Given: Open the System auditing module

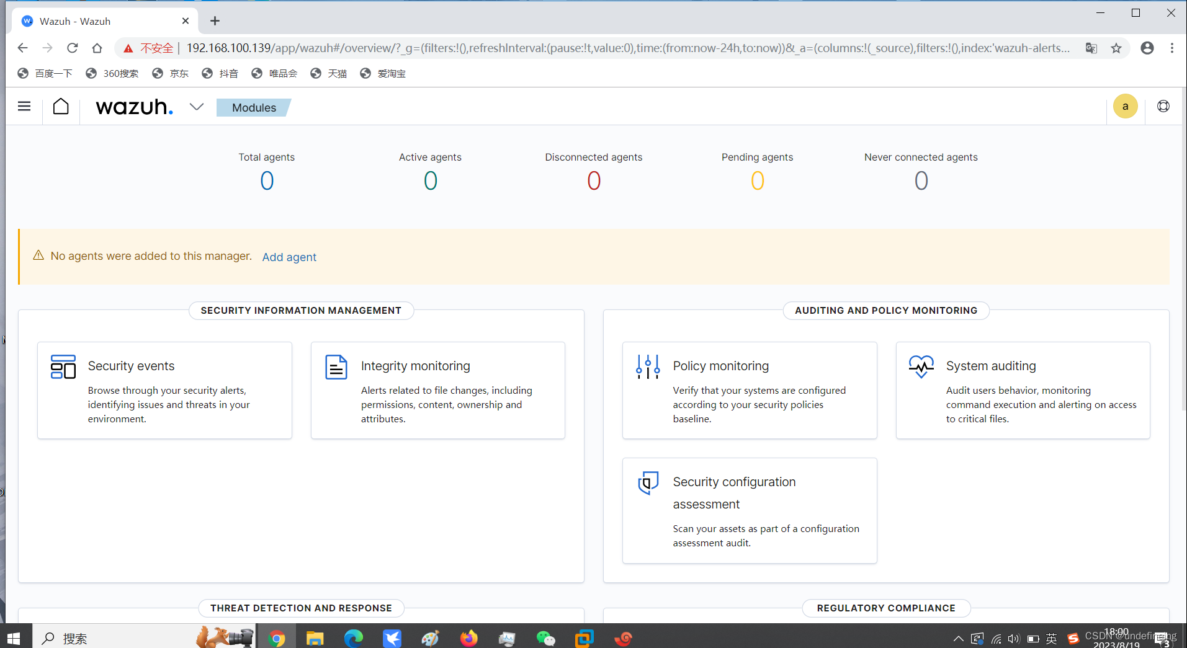Looking at the screenshot, I should pos(1023,390).
